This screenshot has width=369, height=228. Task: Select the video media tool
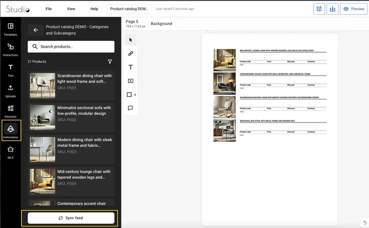(131, 81)
